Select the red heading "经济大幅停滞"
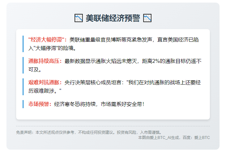 click(46, 40)
